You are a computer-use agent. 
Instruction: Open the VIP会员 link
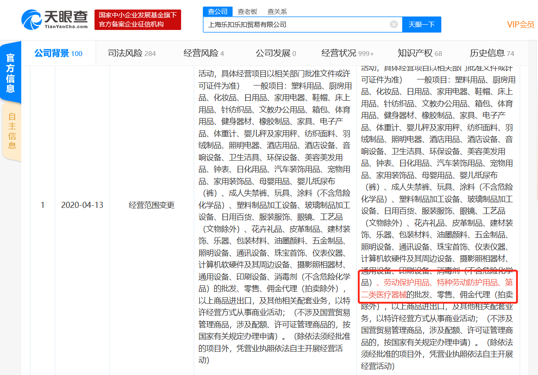[521, 25]
